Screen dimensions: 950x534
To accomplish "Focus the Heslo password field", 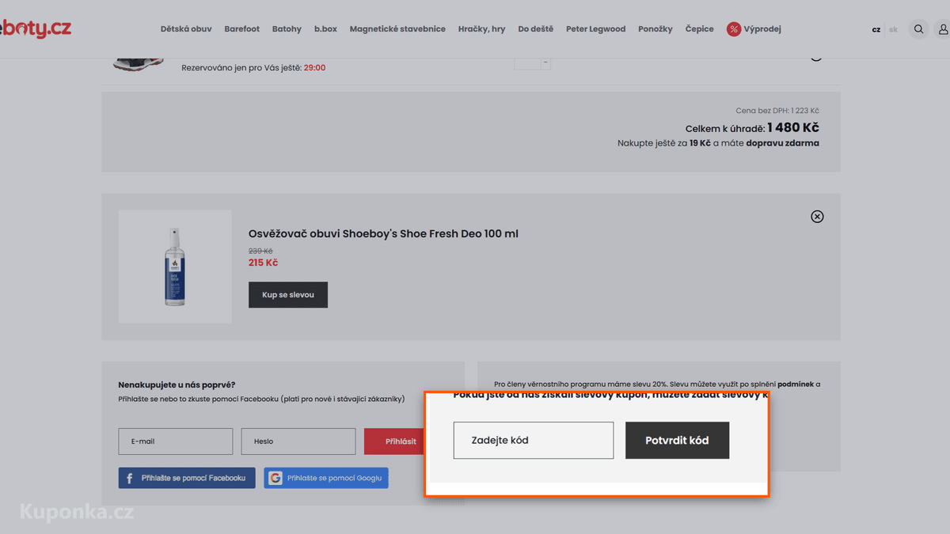I will tap(298, 441).
